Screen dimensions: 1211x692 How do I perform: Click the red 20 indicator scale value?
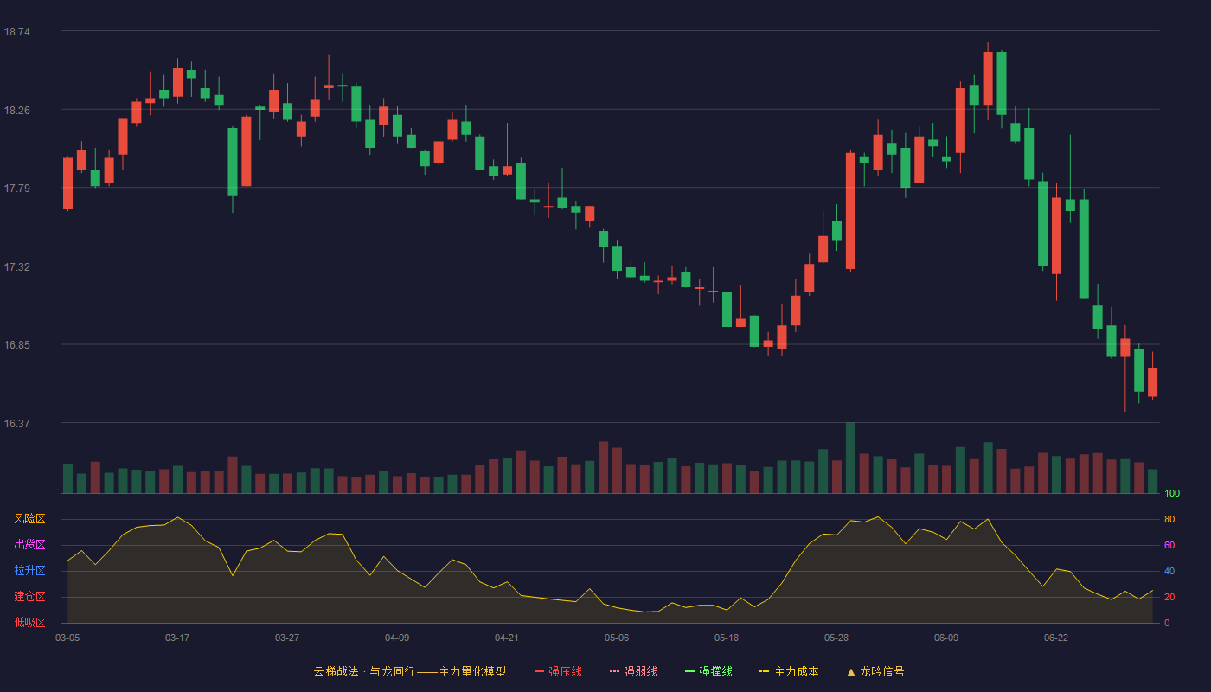(1169, 598)
